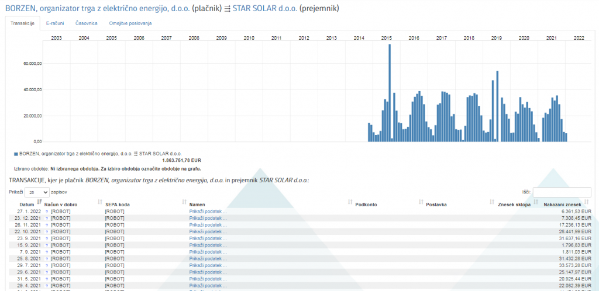Open the Prikaži records-per-page dropdown

pos(37,192)
